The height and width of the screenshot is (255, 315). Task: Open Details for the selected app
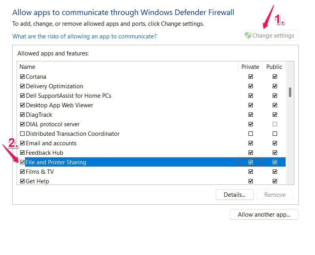(x=234, y=195)
